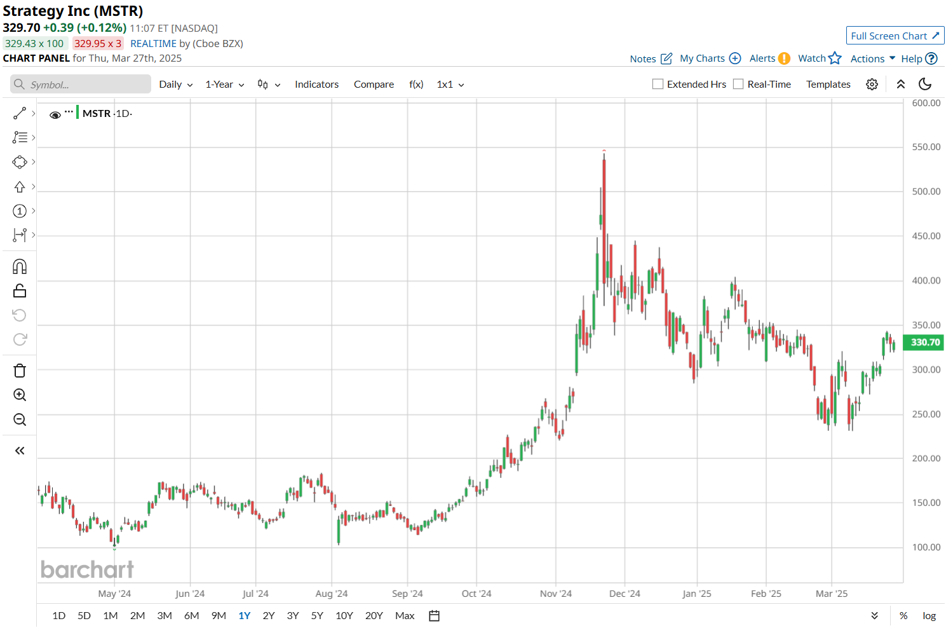This screenshot has height=628, width=946.
Task: Expand the bottom panel double chevron down
Action: [x=875, y=615]
